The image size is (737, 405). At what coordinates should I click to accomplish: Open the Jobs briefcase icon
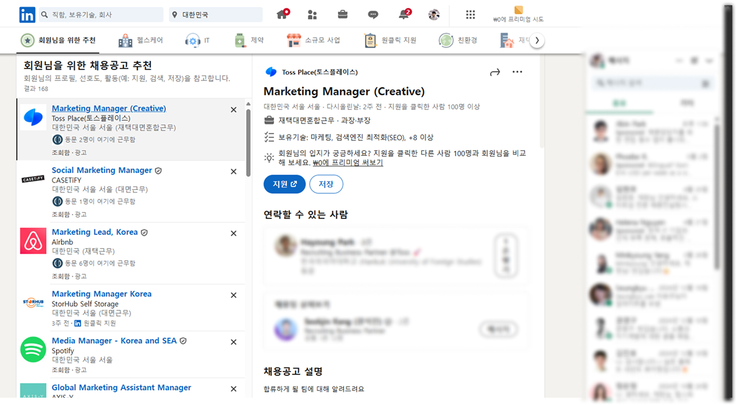click(x=343, y=15)
